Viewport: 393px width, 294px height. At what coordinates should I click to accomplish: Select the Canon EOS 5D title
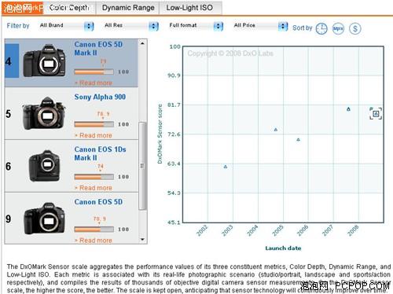click(98, 202)
